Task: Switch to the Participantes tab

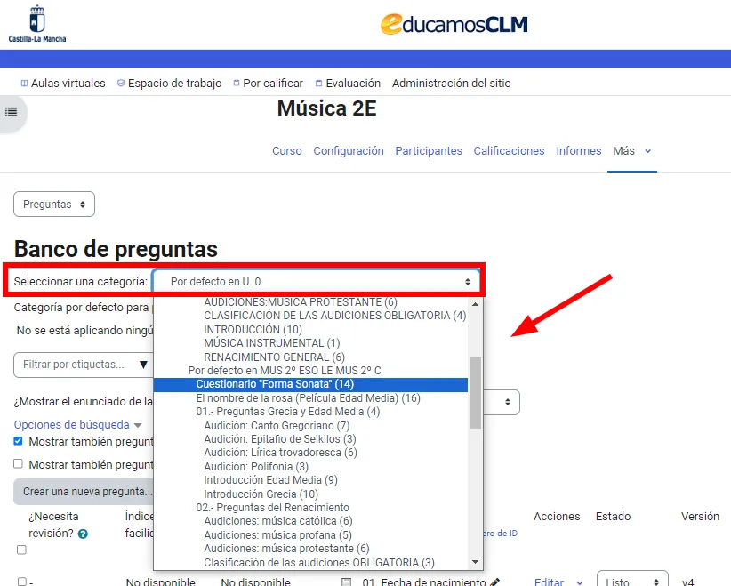Action: pyautogui.click(x=429, y=150)
